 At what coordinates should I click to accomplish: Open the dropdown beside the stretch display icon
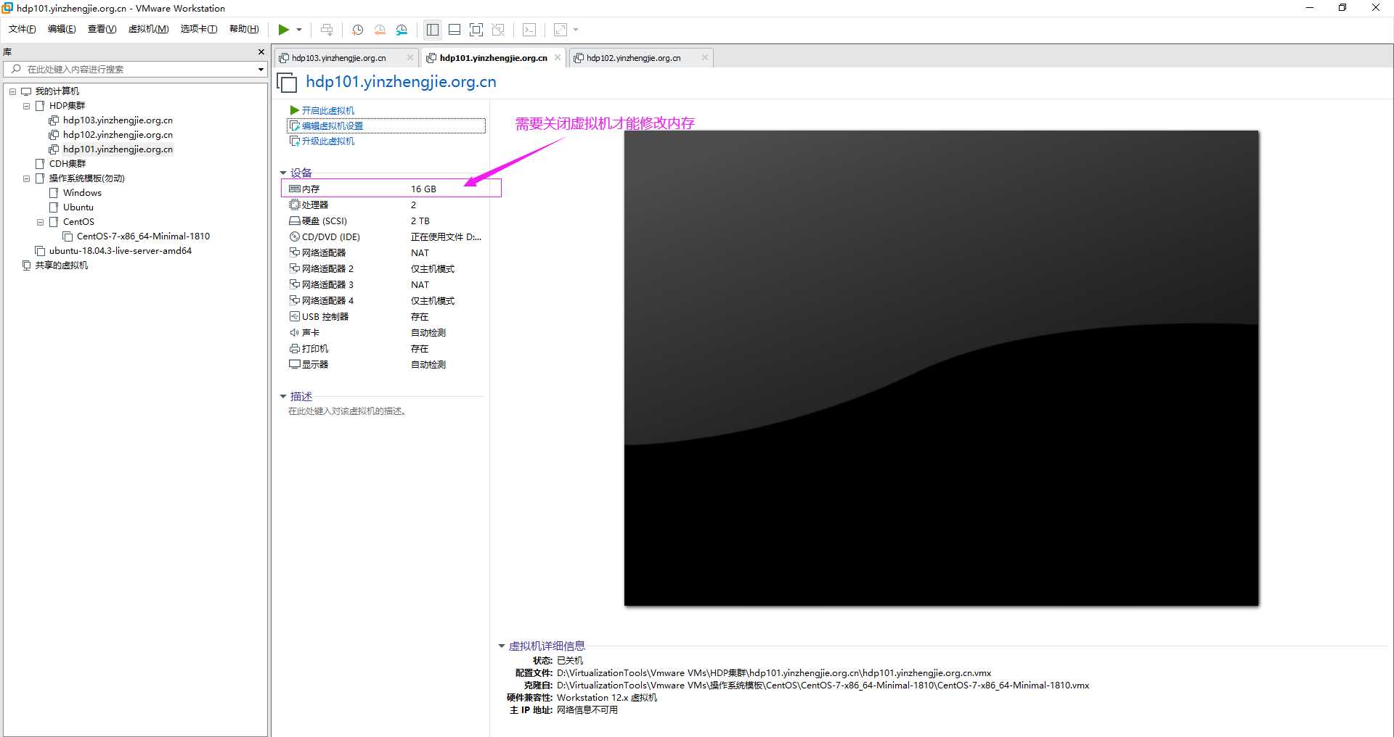pos(576,30)
